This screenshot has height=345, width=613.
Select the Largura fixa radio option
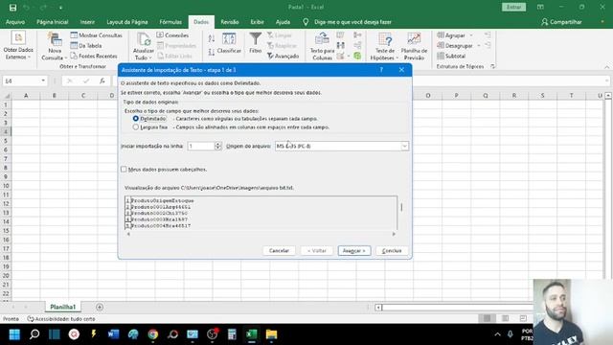[x=136, y=127]
